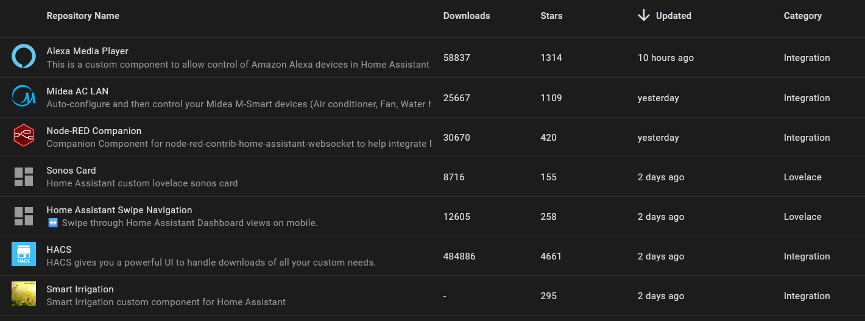Open Home Assistant Swipe Navigation entry
865x321 pixels.
[119, 210]
